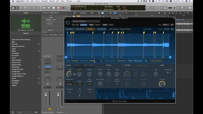The width and height of the screenshot is (203, 114).
Task: Click the LFO rate sync note icon
Action: 75,74
